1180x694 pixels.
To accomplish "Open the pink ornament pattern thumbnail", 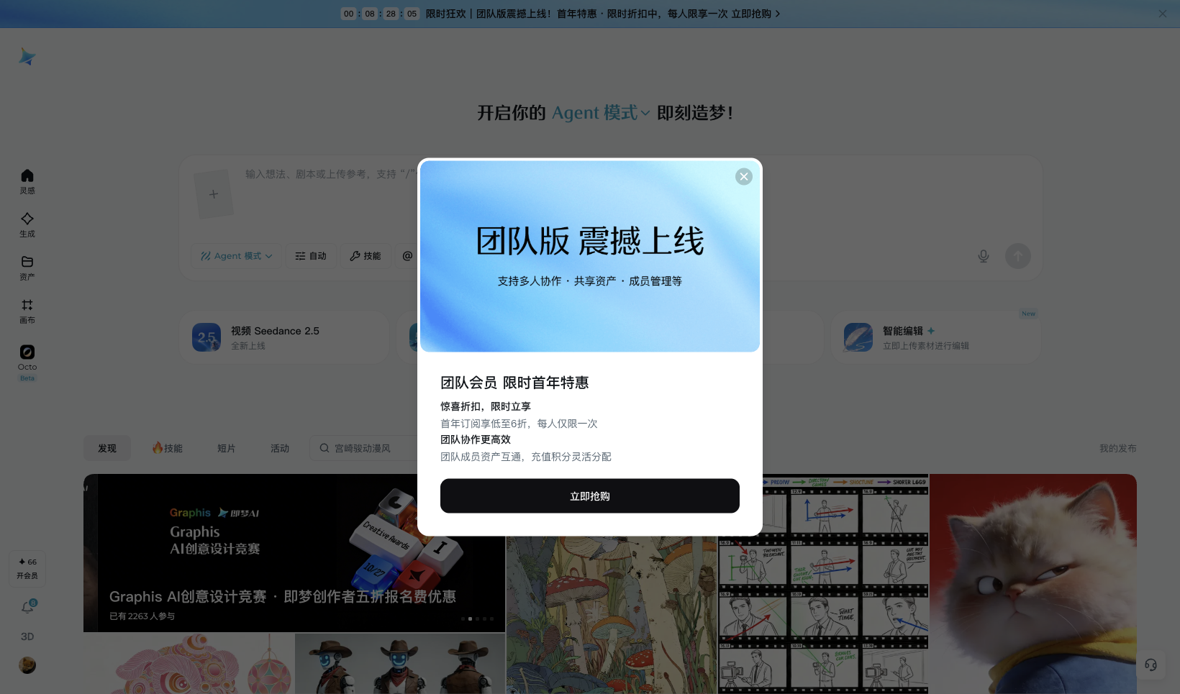I will [189, 664].
